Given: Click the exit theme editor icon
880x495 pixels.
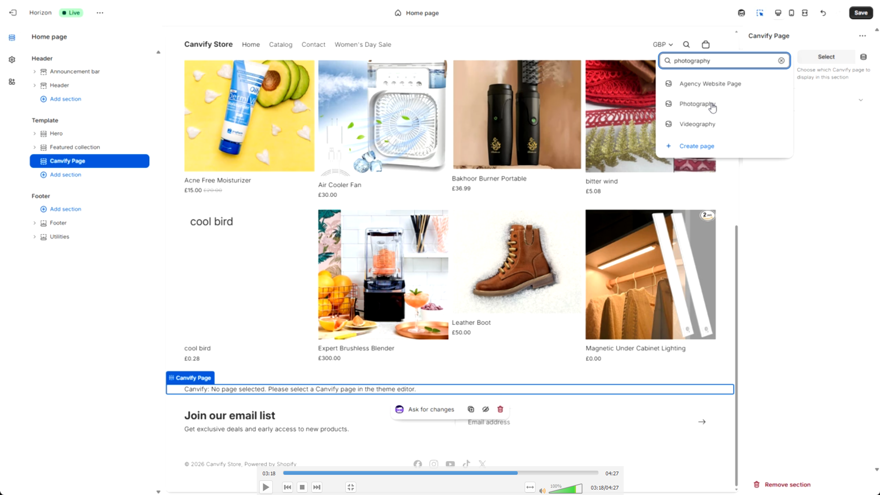Looking at the screenshot, I should (x=13, y=12).
